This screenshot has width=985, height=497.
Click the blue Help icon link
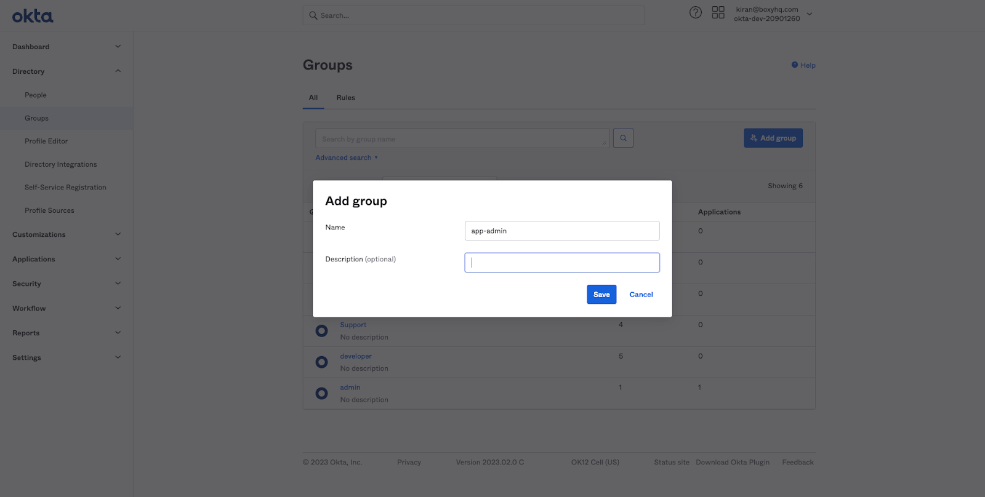click(x=803, y=65)
